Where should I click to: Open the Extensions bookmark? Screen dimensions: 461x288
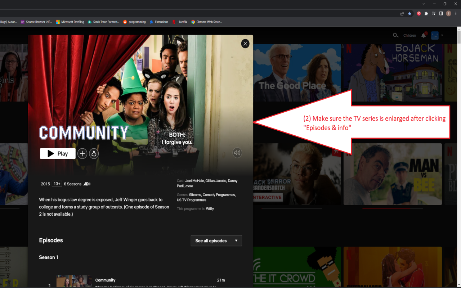tap(159, 22)
